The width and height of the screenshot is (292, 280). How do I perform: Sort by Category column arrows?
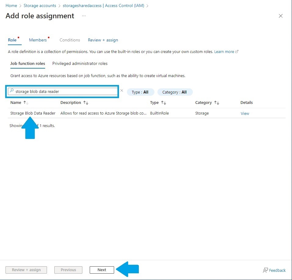tap(217, 103)
